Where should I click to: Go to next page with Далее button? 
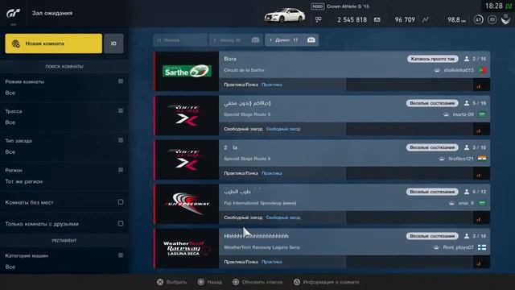pyautogui.click(x=291, y=40)
